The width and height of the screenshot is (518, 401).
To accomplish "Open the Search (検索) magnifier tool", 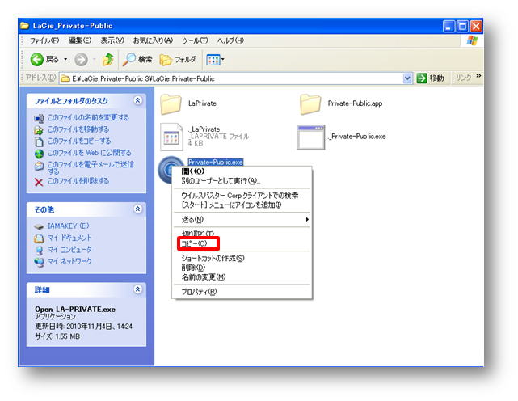I will pos(128,60).
